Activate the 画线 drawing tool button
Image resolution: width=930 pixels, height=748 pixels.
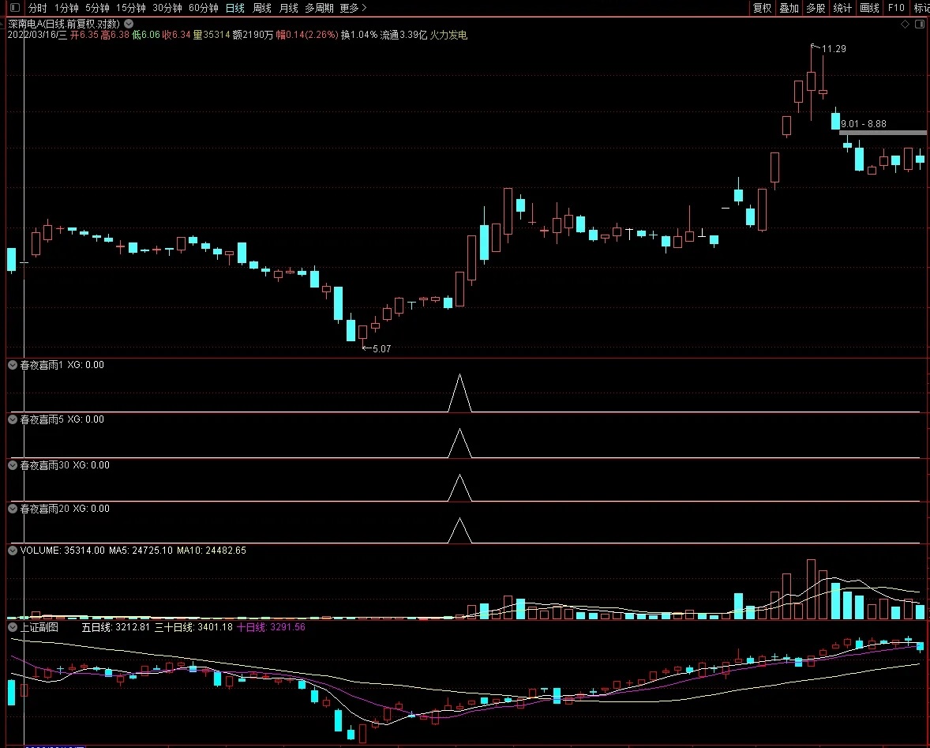pos(869,8)
